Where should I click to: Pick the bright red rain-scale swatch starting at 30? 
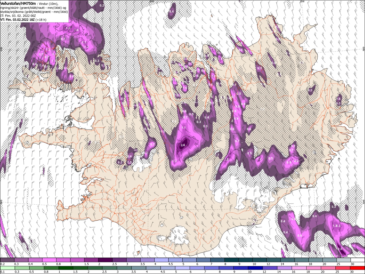click(x=357, y=268)
